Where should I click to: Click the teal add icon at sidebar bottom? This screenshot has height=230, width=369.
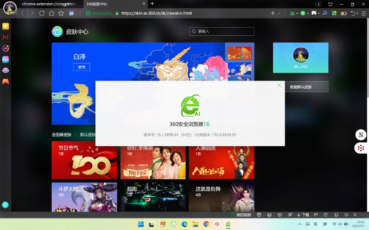[x=5, y=205]
